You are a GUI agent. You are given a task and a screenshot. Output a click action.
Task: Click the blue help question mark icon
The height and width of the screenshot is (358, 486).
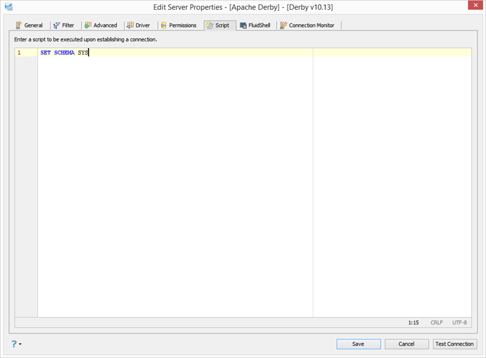tap(14, 344)
